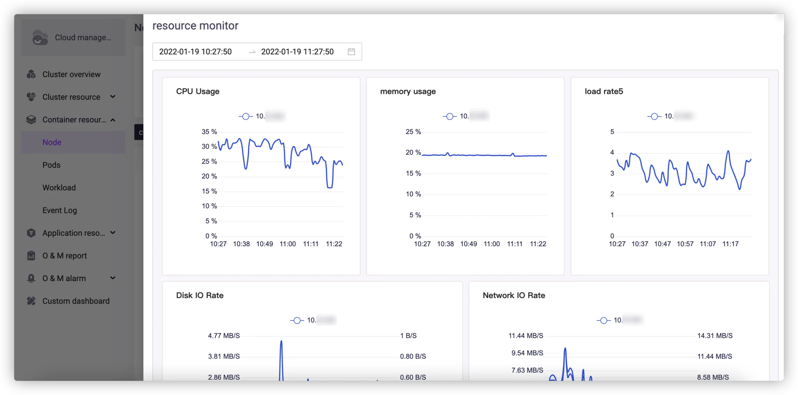Click the O & M report icon
This screenshot has height=395, width=798.
pyautogui.click(x=31, y=256)
